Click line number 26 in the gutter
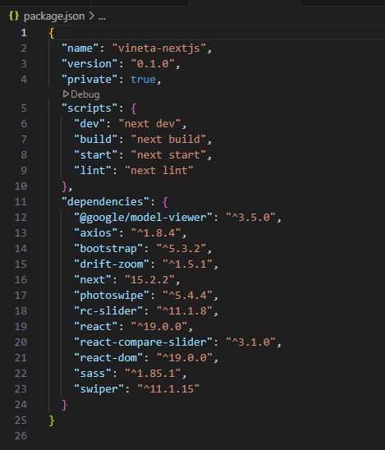 tap(21, 436)
